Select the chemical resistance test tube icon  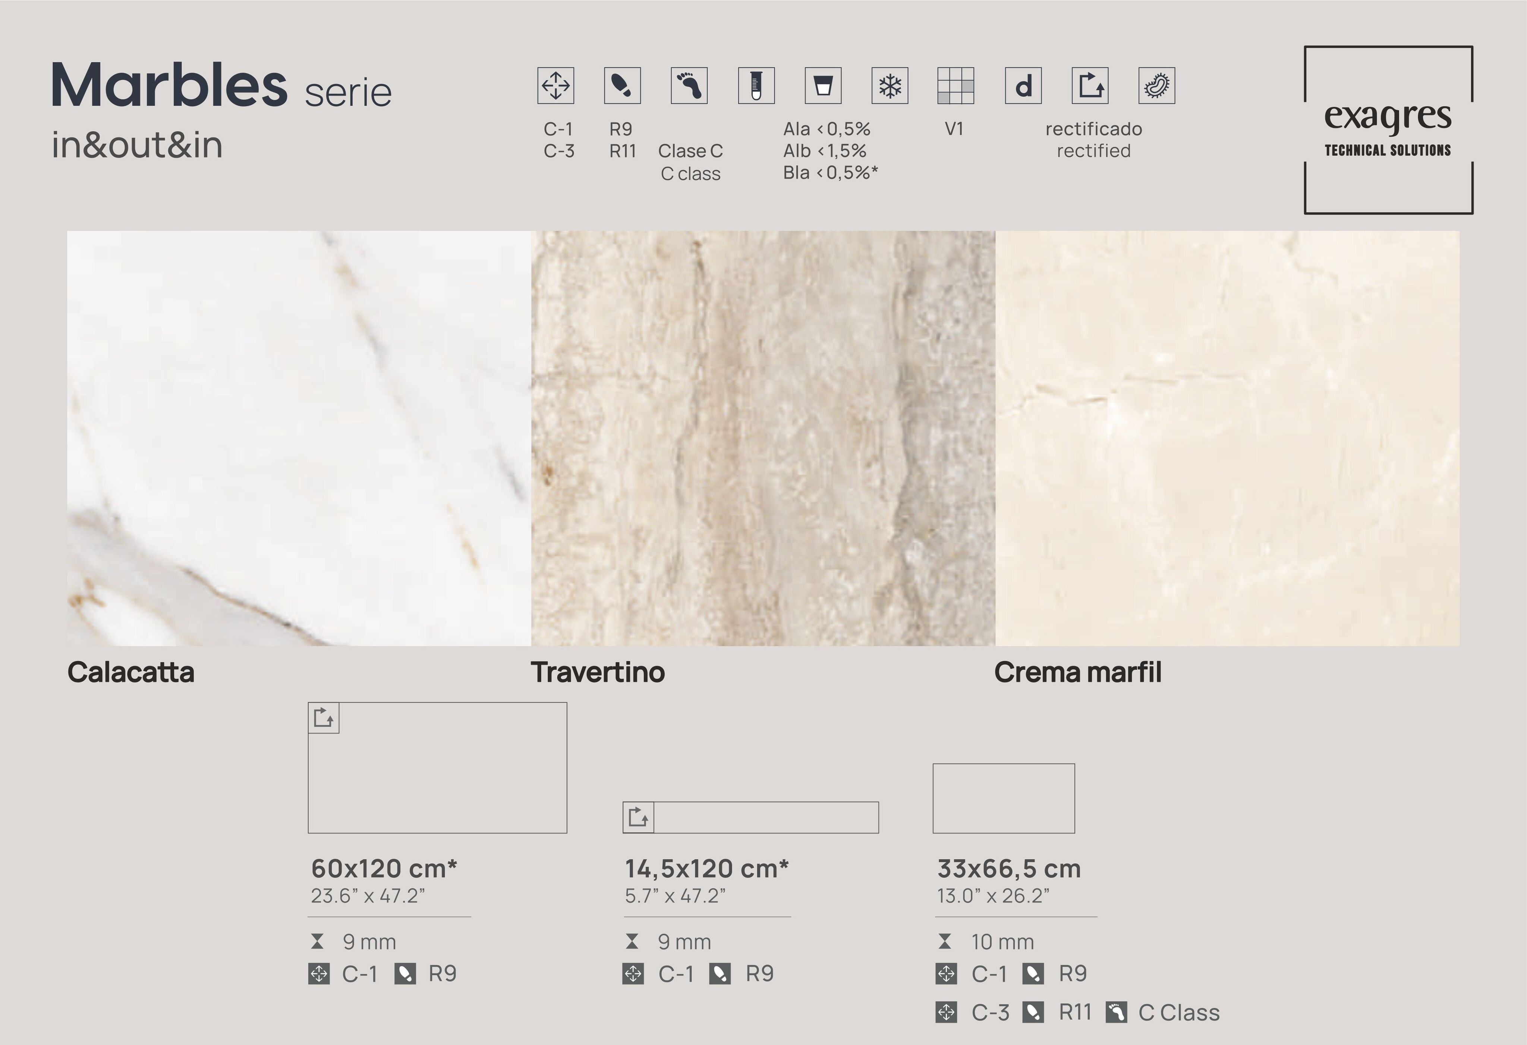[x=756, y=85]
